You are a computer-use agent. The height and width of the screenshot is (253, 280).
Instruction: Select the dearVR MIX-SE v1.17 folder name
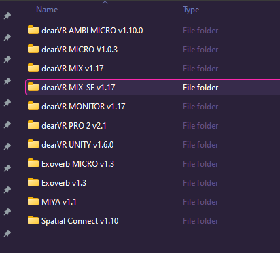(x=78, y=88)
